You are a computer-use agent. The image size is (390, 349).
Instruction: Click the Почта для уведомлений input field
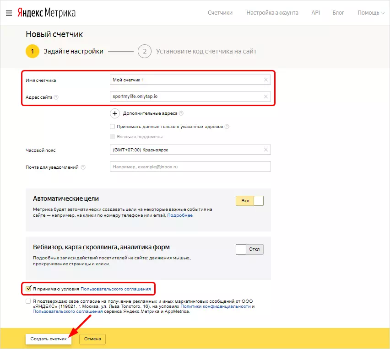pos(190,167)
